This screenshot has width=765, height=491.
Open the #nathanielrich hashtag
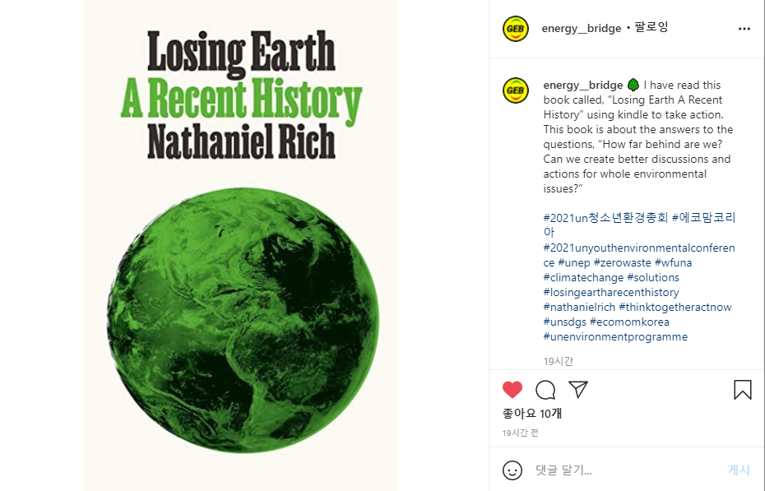[x=579, y=307]
